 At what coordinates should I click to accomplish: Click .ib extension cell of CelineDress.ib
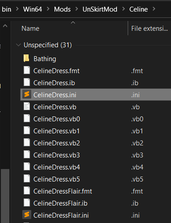pos(135,83)
